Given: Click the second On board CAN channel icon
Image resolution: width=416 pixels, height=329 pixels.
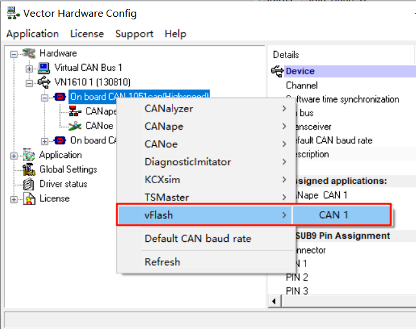Looking at the screenshot, I should pyautogui.click(x=60, y=141).
